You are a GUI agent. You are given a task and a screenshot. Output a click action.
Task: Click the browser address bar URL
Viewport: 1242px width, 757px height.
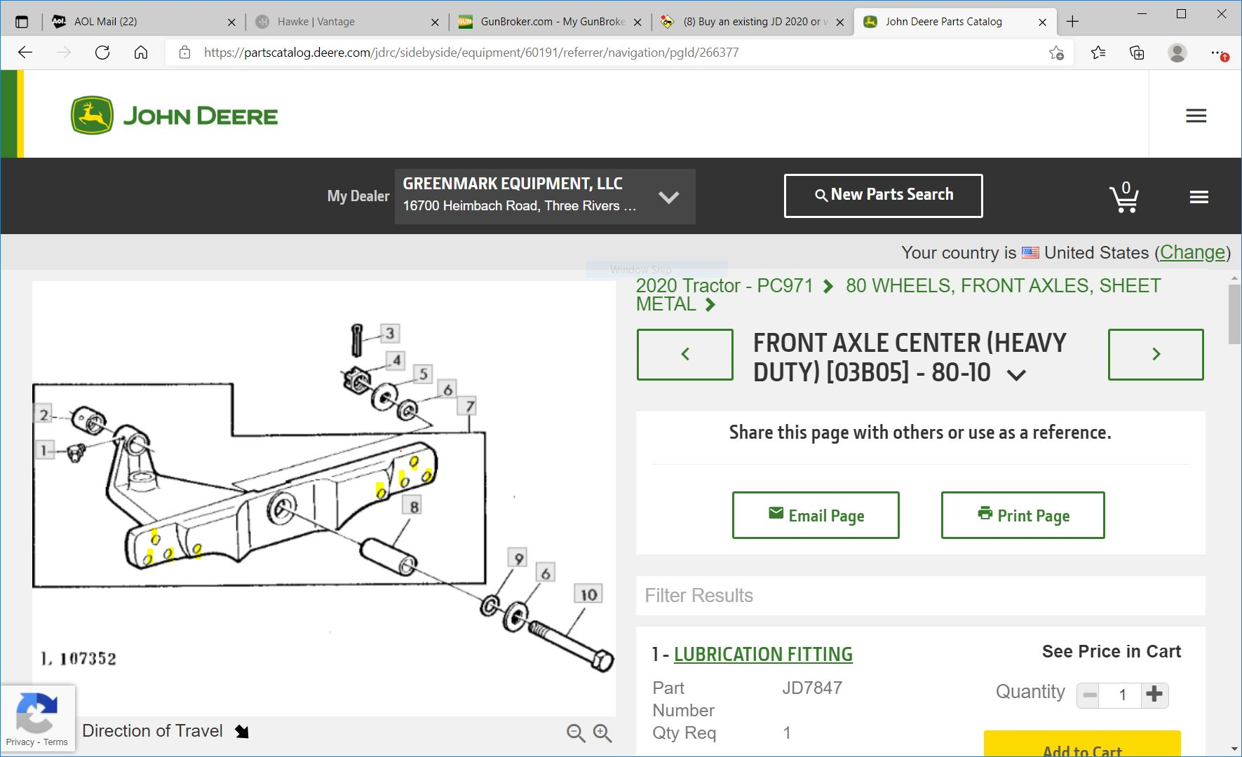tap(471, 53)
